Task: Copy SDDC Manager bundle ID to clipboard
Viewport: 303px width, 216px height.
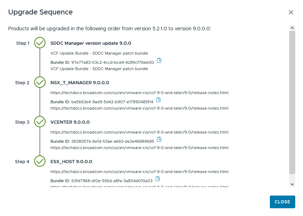Action: (159, 61)
